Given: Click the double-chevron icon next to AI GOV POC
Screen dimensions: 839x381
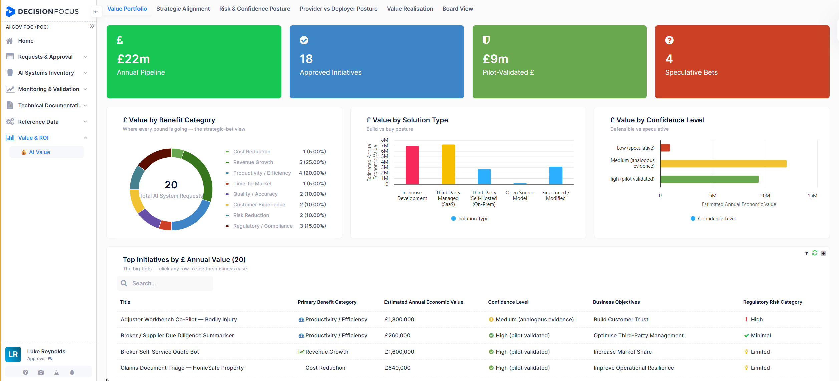Looking at the screenshot, I should (92, 26).
